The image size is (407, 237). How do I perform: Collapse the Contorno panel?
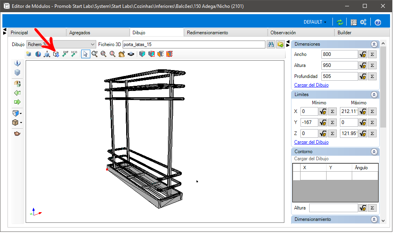[374, 152]
